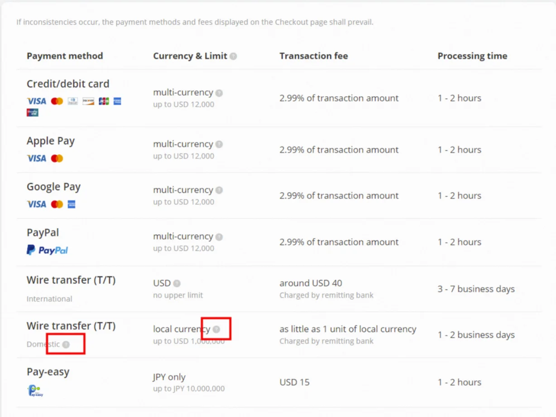The height and width of the screenshot is (417, 556).
Task: Click the American Express logo under Google Pay
Action: pyautogui.click(x=72, y=204)
